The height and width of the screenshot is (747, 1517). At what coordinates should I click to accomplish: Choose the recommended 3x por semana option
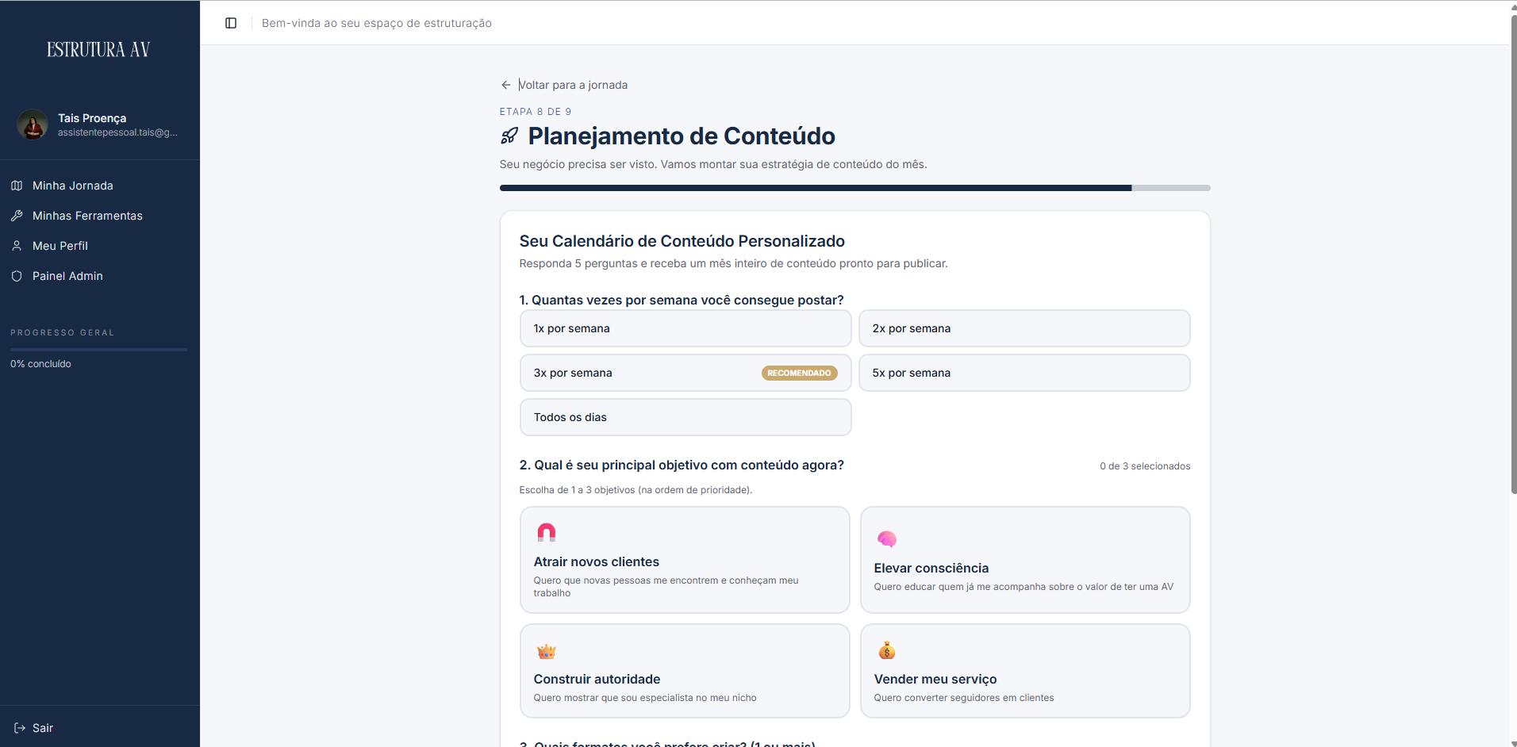pos(686,373)
